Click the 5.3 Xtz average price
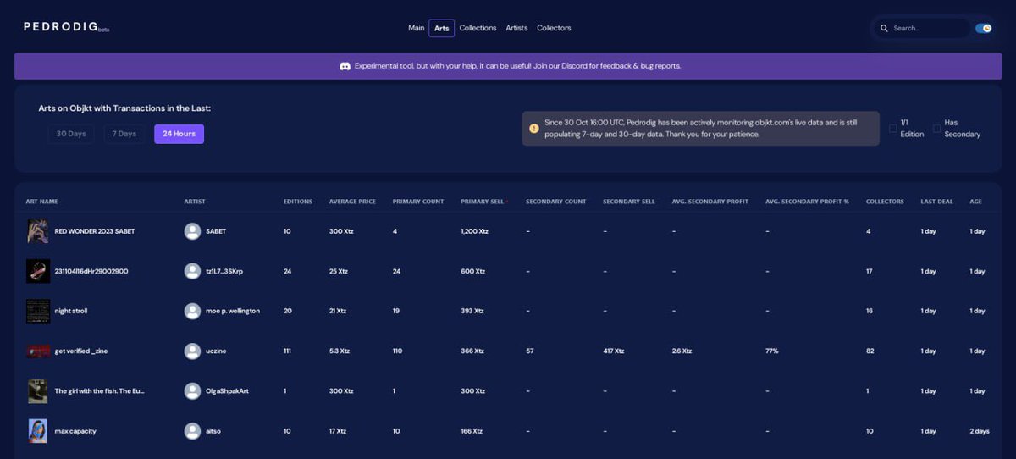 [x=340, y=351]
